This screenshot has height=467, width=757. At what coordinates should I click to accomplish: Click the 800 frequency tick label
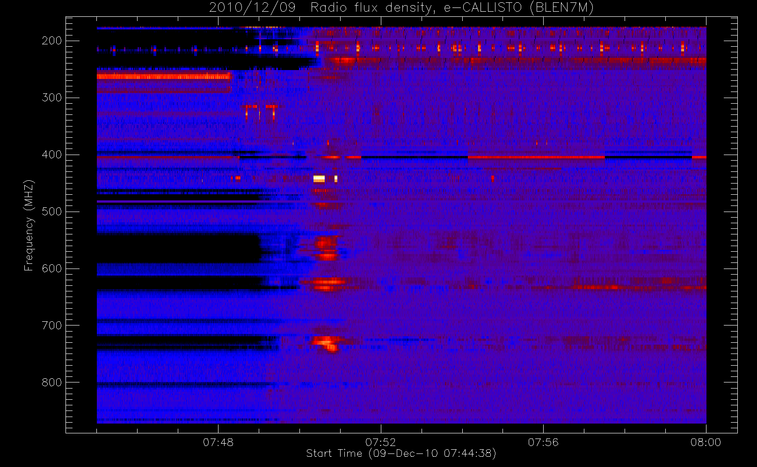pos(51,382)
